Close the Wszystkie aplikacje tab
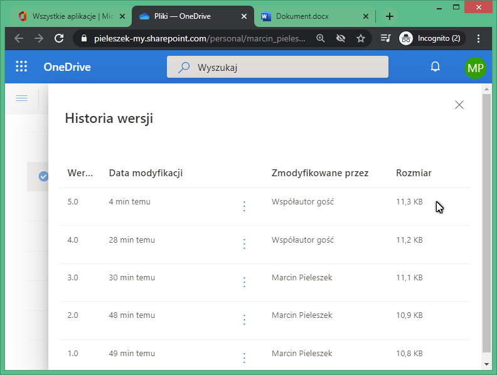The image size is (497, 375). pyautogui.click(x=122, y=16)
